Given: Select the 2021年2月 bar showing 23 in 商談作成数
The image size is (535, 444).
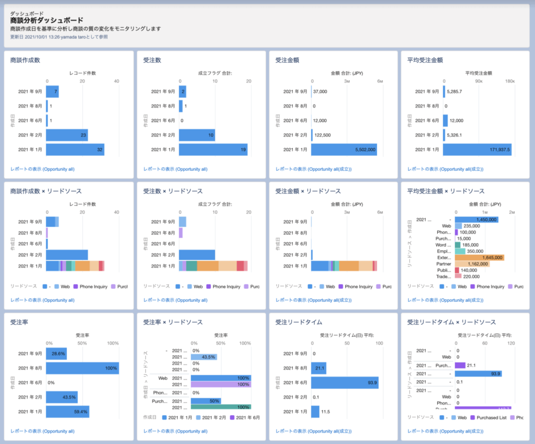Looking at the screenshot, I should (x=67, y=135).
